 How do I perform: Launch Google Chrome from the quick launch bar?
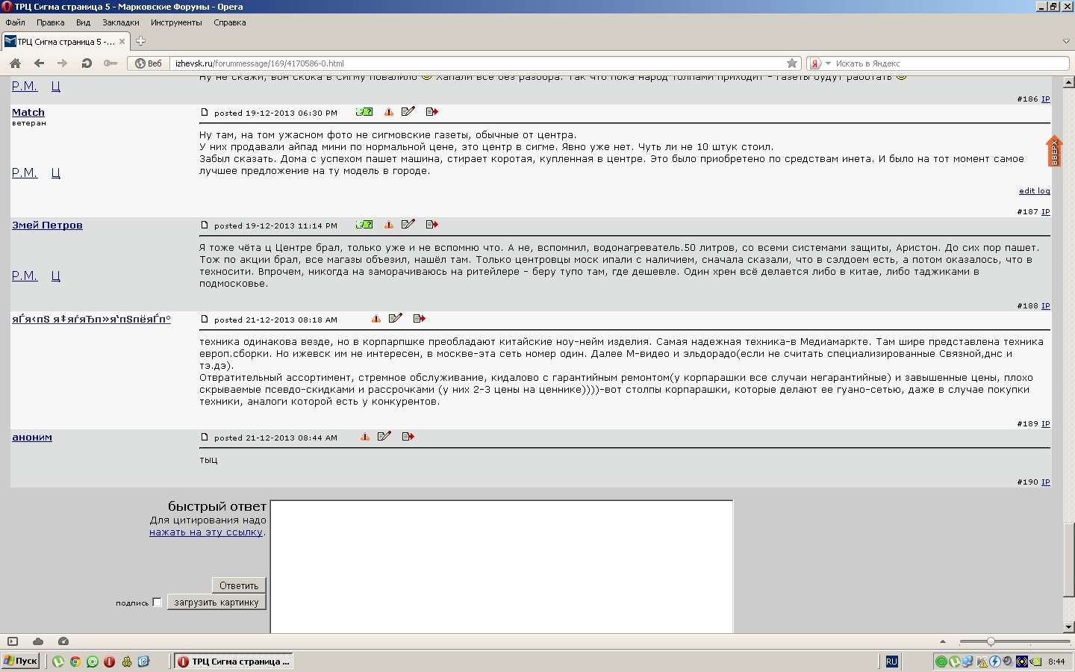75,662
